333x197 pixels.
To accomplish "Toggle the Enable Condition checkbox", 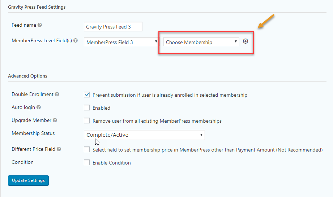I will coord(87,162).
